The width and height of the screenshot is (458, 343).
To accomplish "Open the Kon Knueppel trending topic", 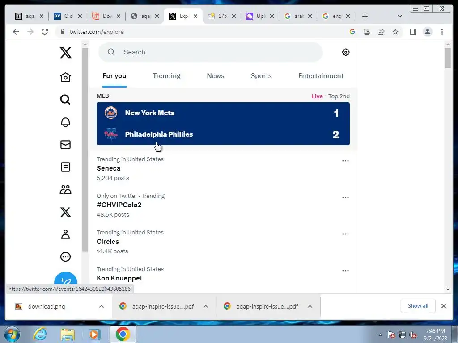I will [223, 276].
